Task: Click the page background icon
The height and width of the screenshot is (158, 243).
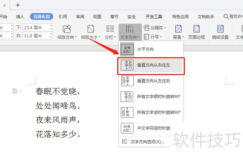Action: pyautogui.click(x=178, y=29)
